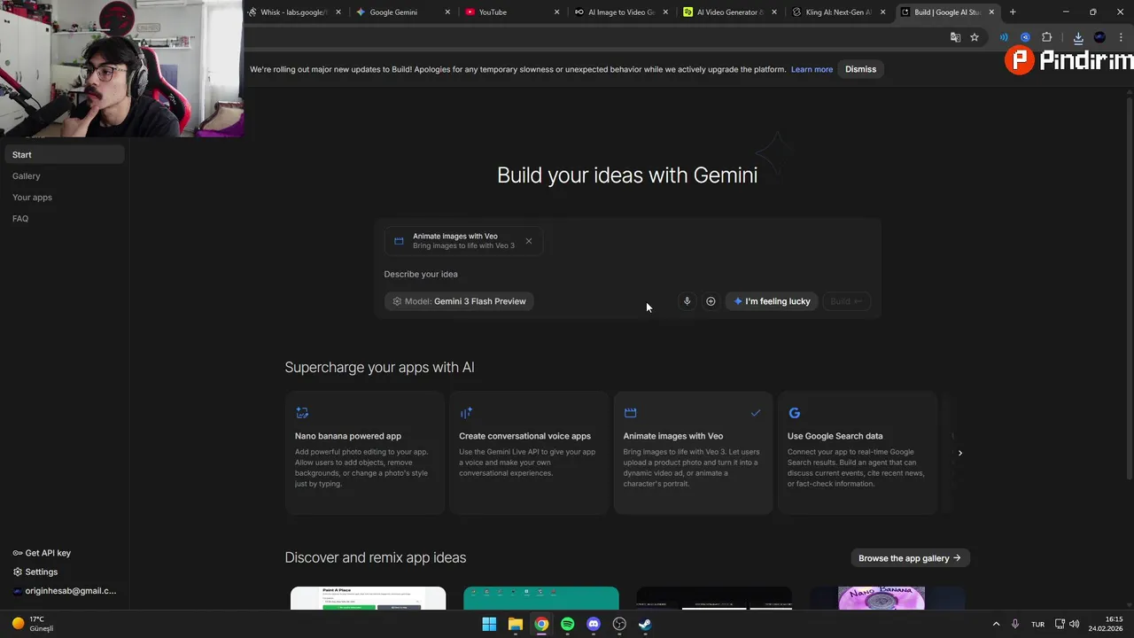Switch the TUR input language indicator

[x=1037, y=624]
